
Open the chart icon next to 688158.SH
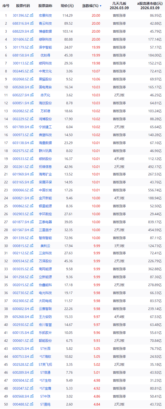(x=32, y=55)
